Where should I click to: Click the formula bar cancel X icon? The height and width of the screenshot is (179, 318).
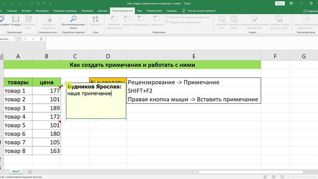[25, 39]
